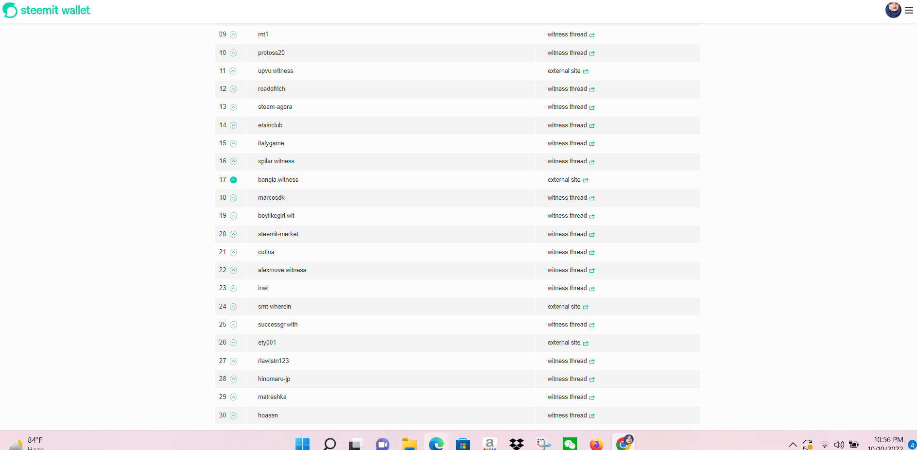Click witness name hinomaru-jp
Image resolution: width=917 pixels, height=450 pixels.
[x=274, y=379]
